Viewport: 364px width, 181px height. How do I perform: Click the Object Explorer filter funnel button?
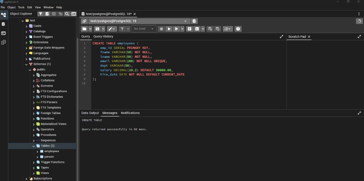pos(41,14)
